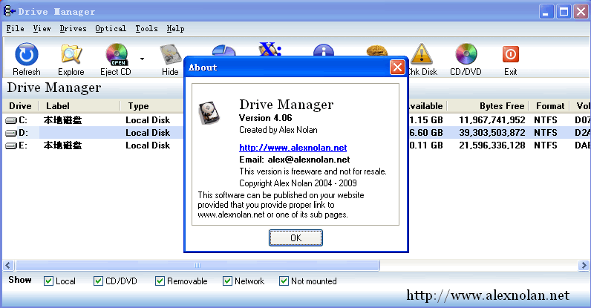Screen dimensions: 591x308
Task: Click the scrollbar right arrow
Action: (584, 266)
